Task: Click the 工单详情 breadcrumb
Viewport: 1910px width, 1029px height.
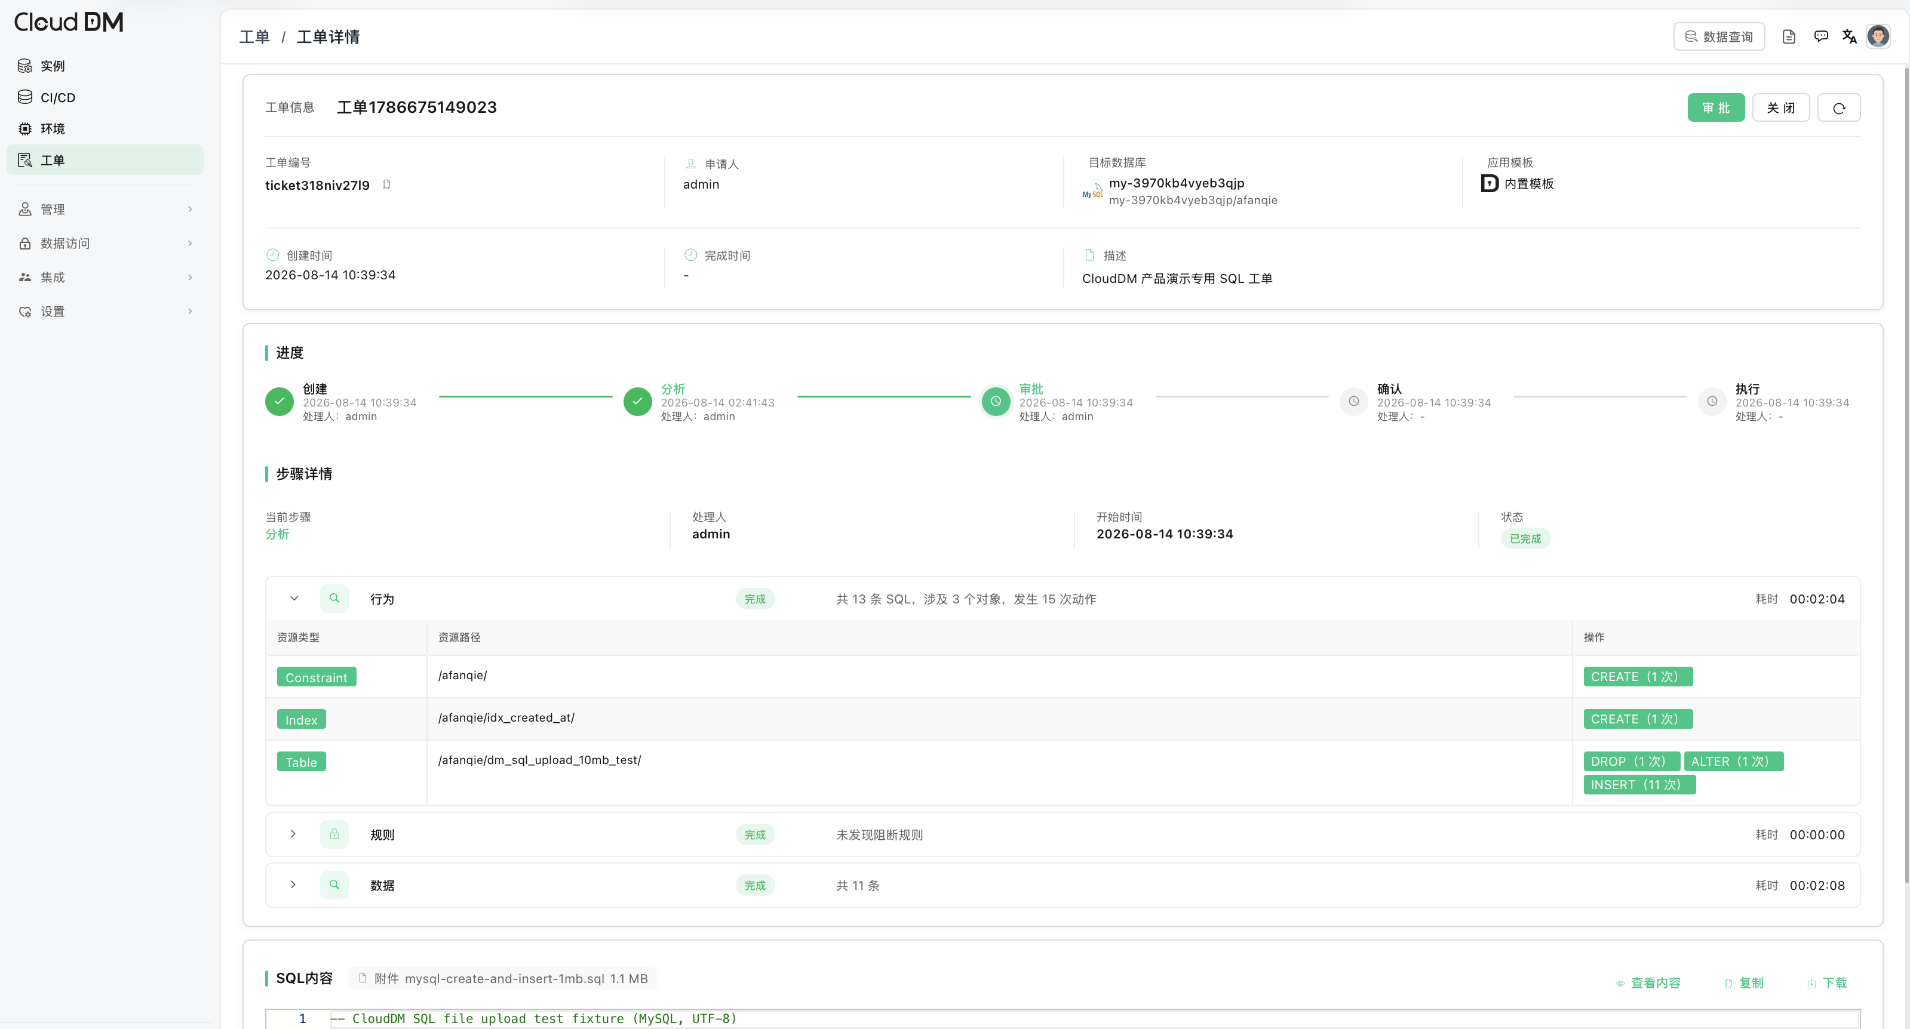Action: click(328, 37)
